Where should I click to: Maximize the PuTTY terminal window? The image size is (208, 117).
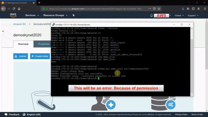coord(182,25)
